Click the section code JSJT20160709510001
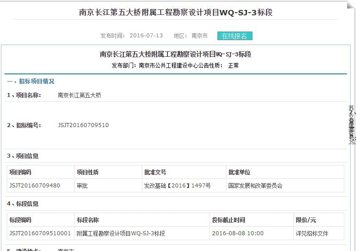 pyautogui.click(x=40, y=233)
